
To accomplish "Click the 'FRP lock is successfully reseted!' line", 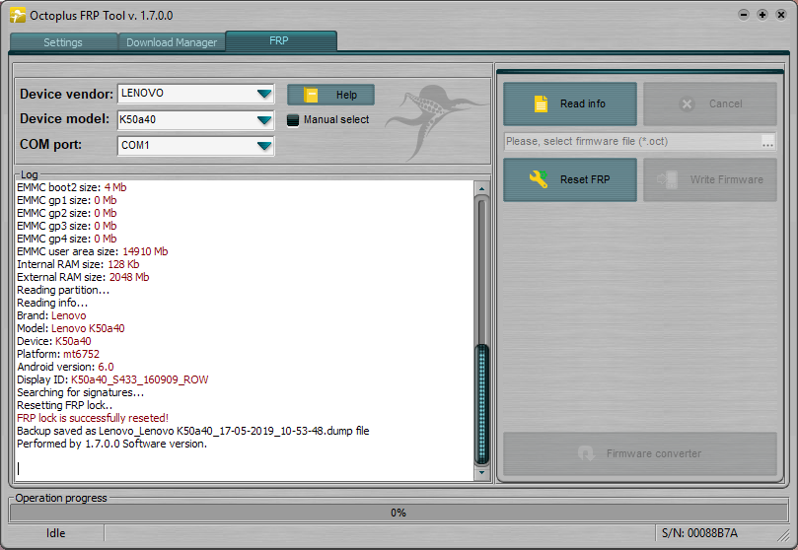I will click(x=93, y=418).
